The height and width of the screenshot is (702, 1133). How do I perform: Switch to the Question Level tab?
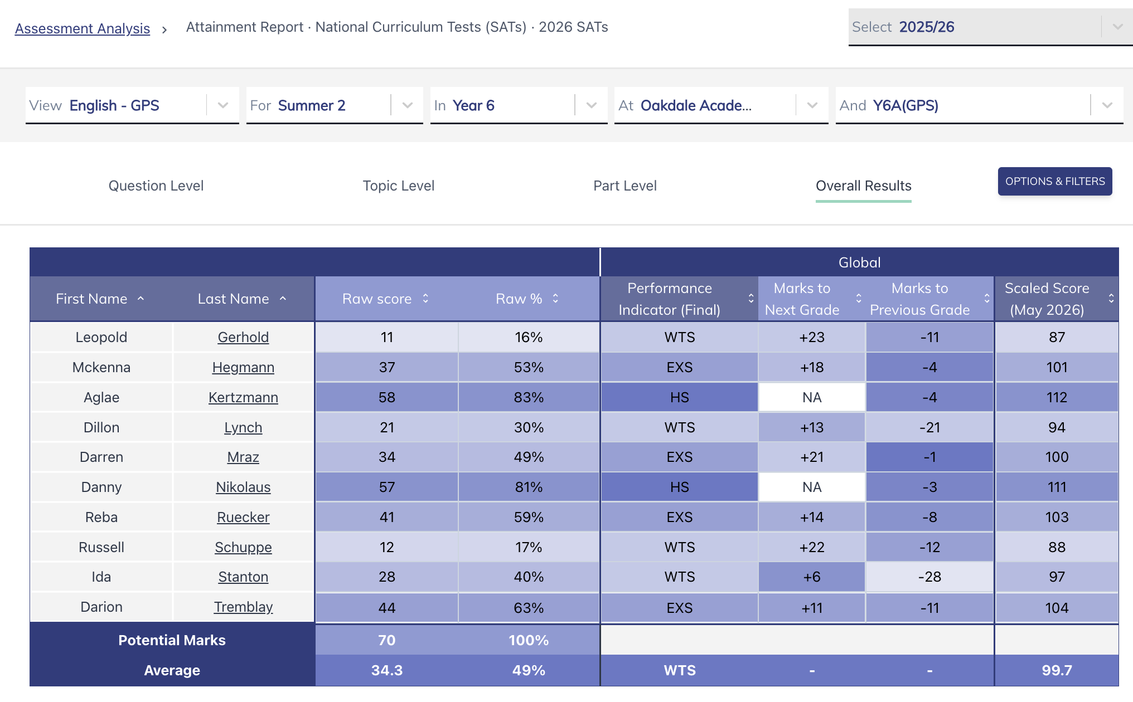pyautogui.click(x=156, y=186)
